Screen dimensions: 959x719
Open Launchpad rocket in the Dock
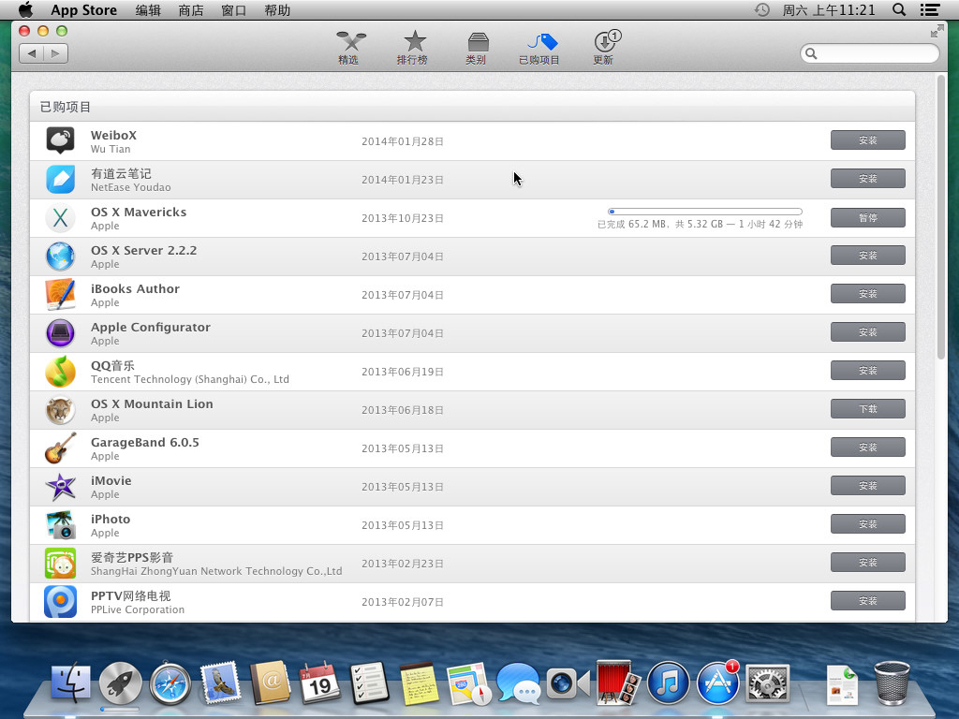click(121, 682)
